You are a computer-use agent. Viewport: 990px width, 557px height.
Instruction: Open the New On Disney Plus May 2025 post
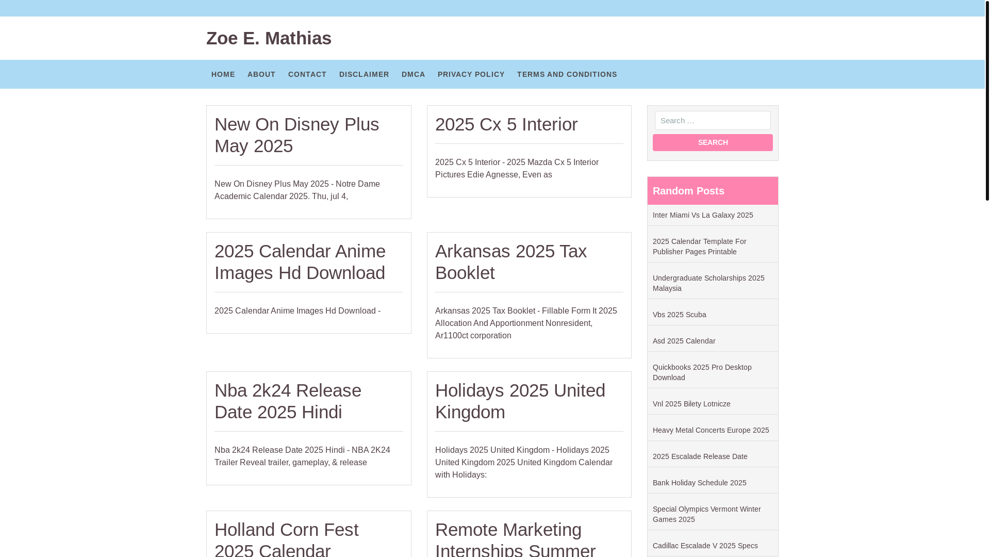pyautogui.click(x=296, y=135)
